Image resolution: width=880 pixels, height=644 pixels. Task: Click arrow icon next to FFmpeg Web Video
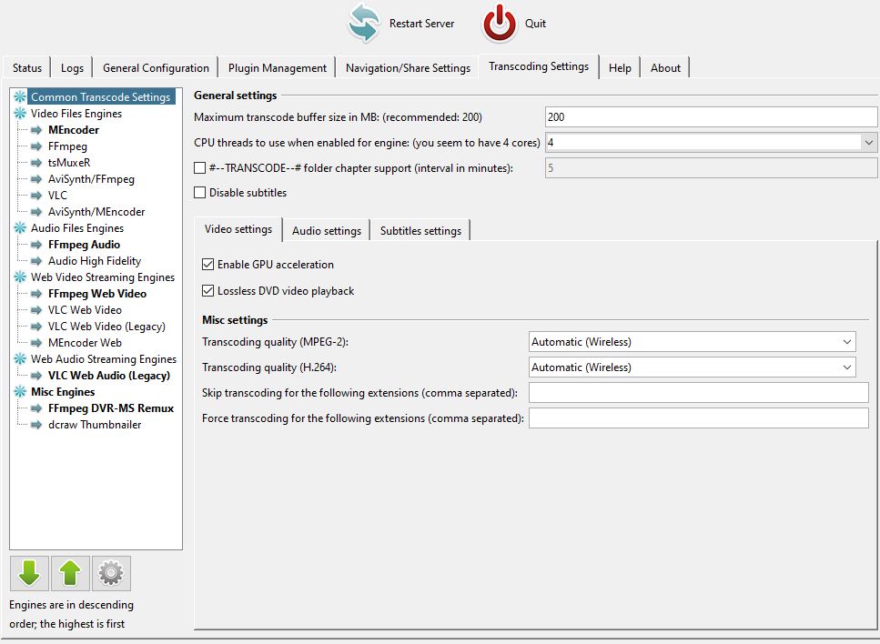[x=36, y=294]
